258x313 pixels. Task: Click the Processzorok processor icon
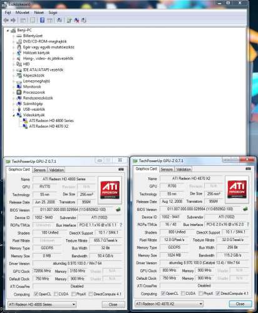pos(19,92)
